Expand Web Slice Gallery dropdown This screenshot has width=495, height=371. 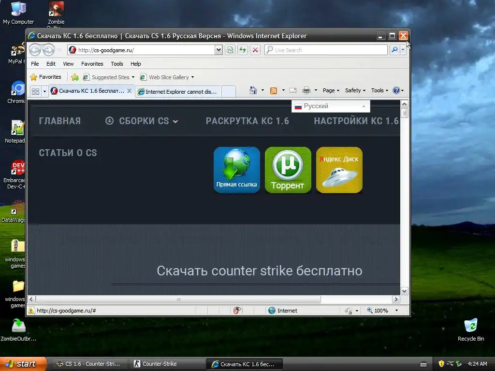(192, 77)
